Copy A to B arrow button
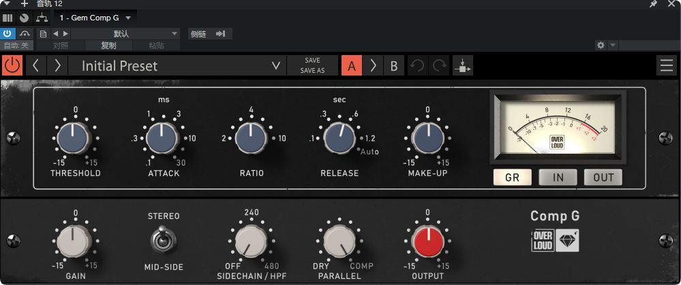This screenshot has width=681, height=285. tap(373, 65)
